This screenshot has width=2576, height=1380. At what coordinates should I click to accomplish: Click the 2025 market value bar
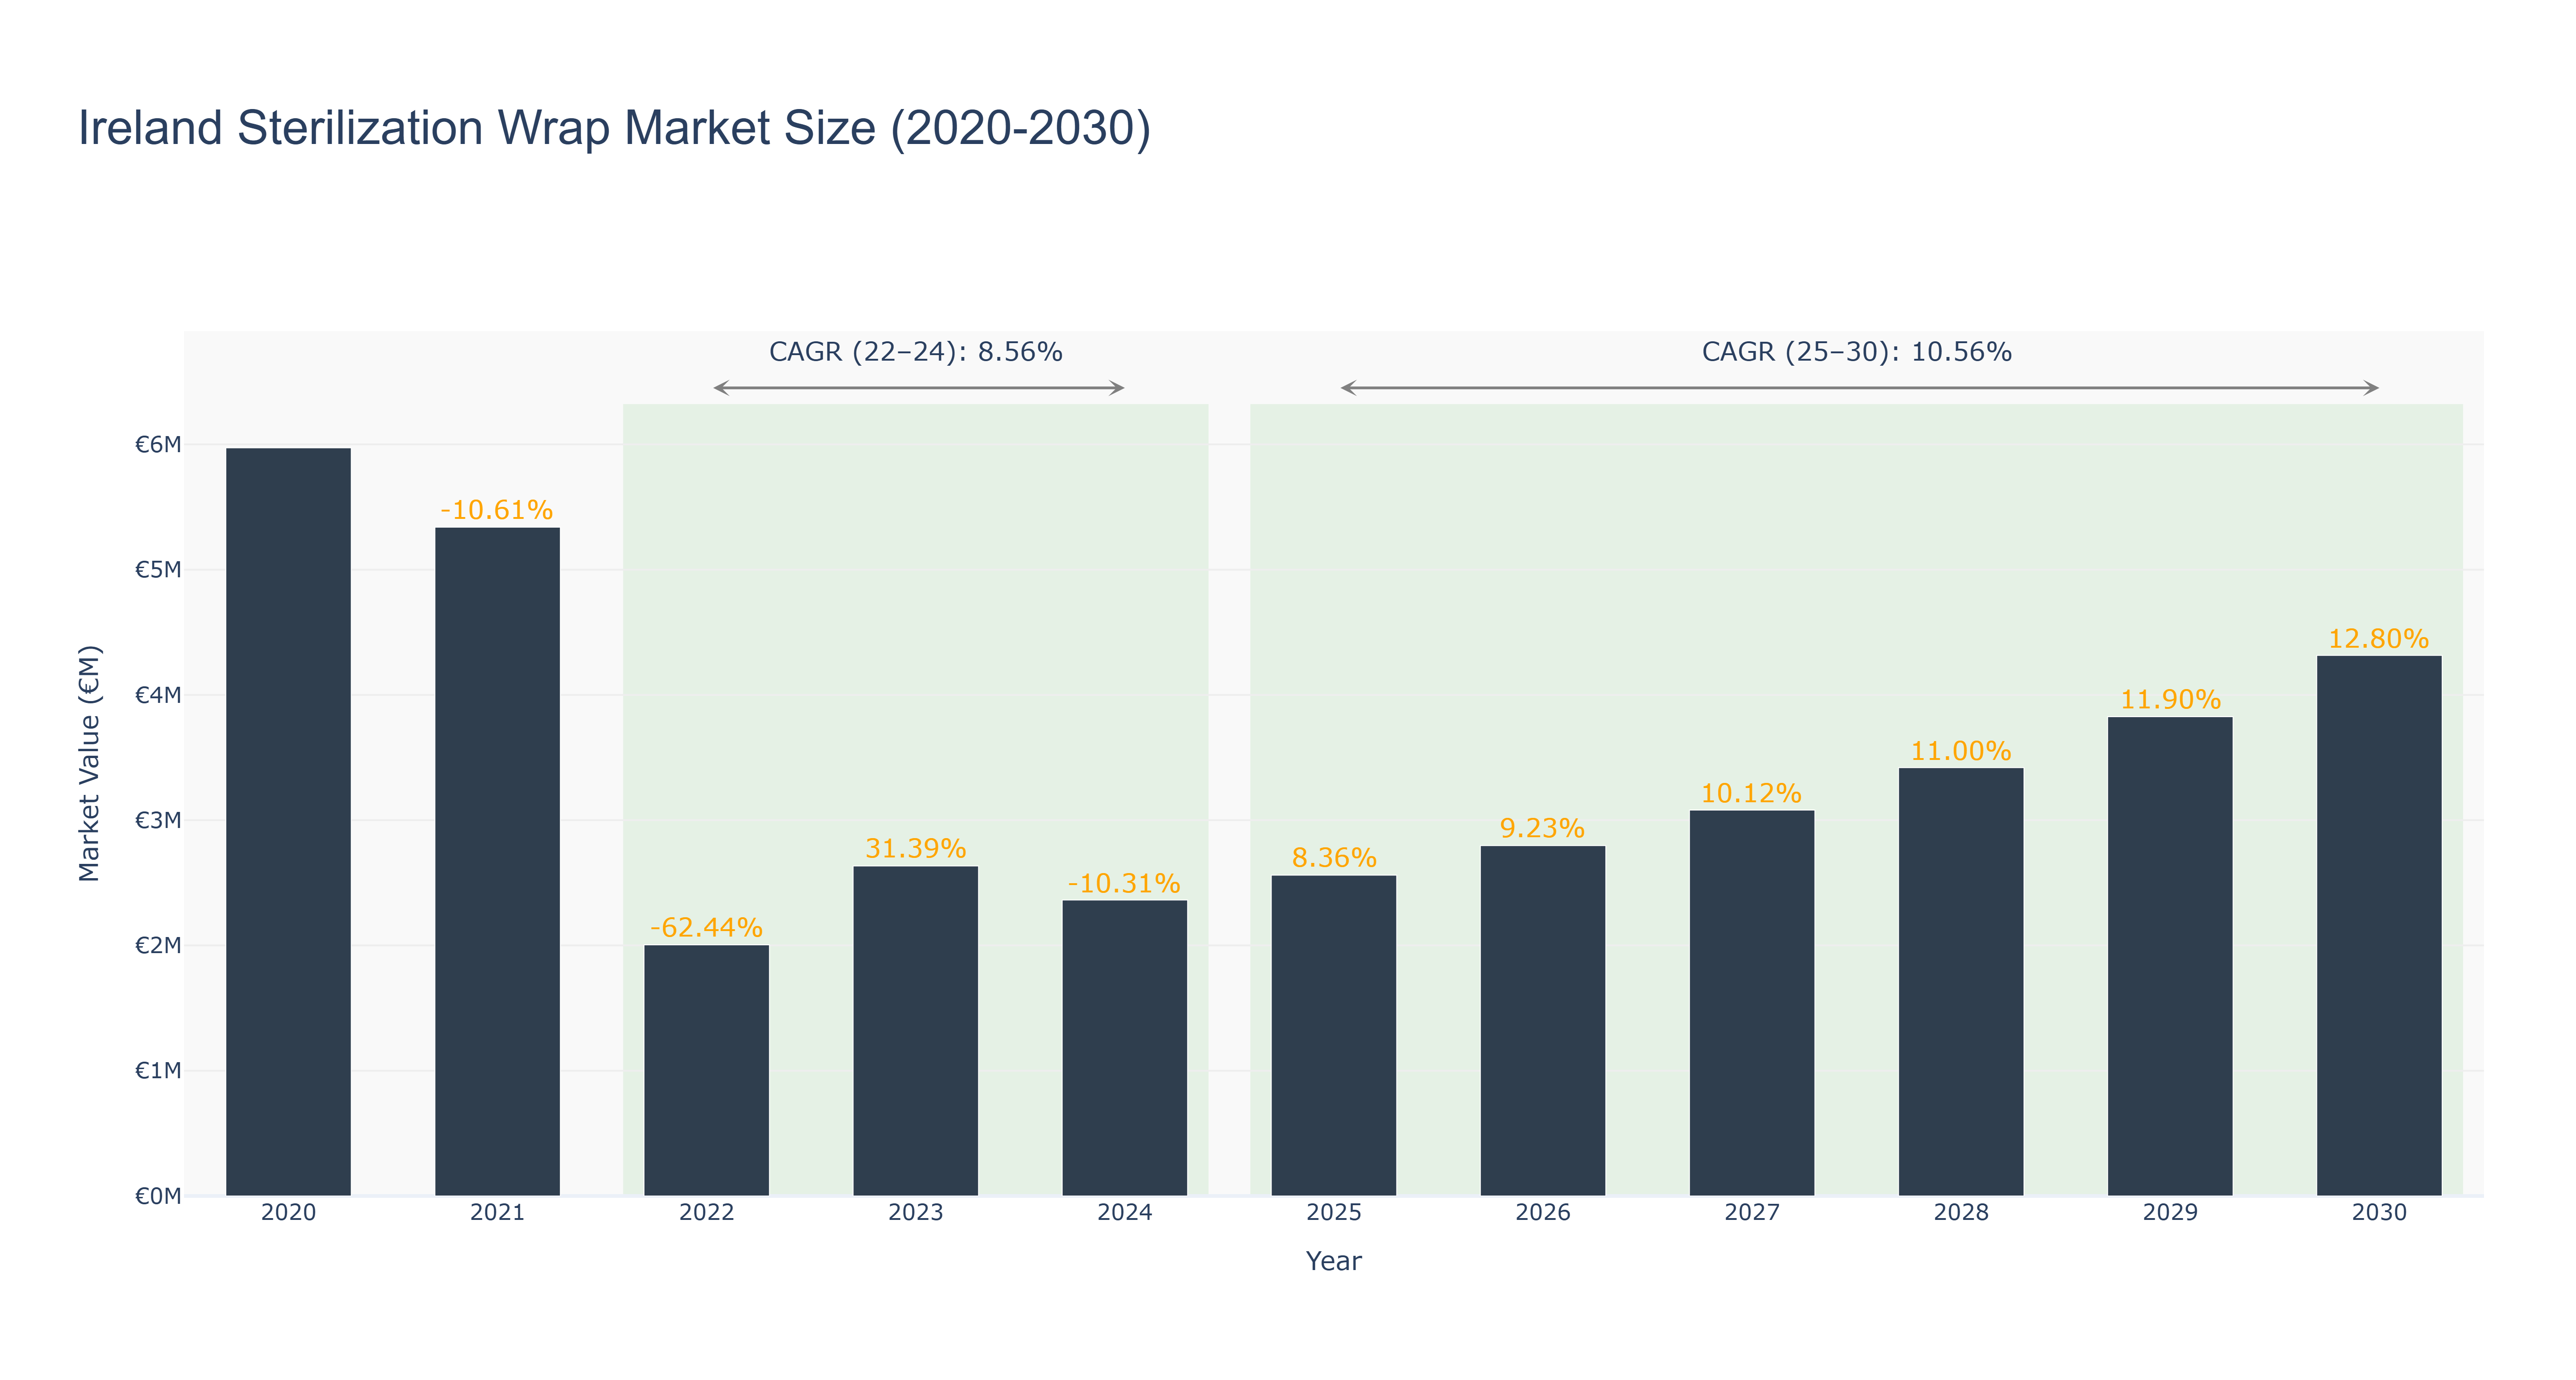pyautogui.click(x=1333, y=1035)
